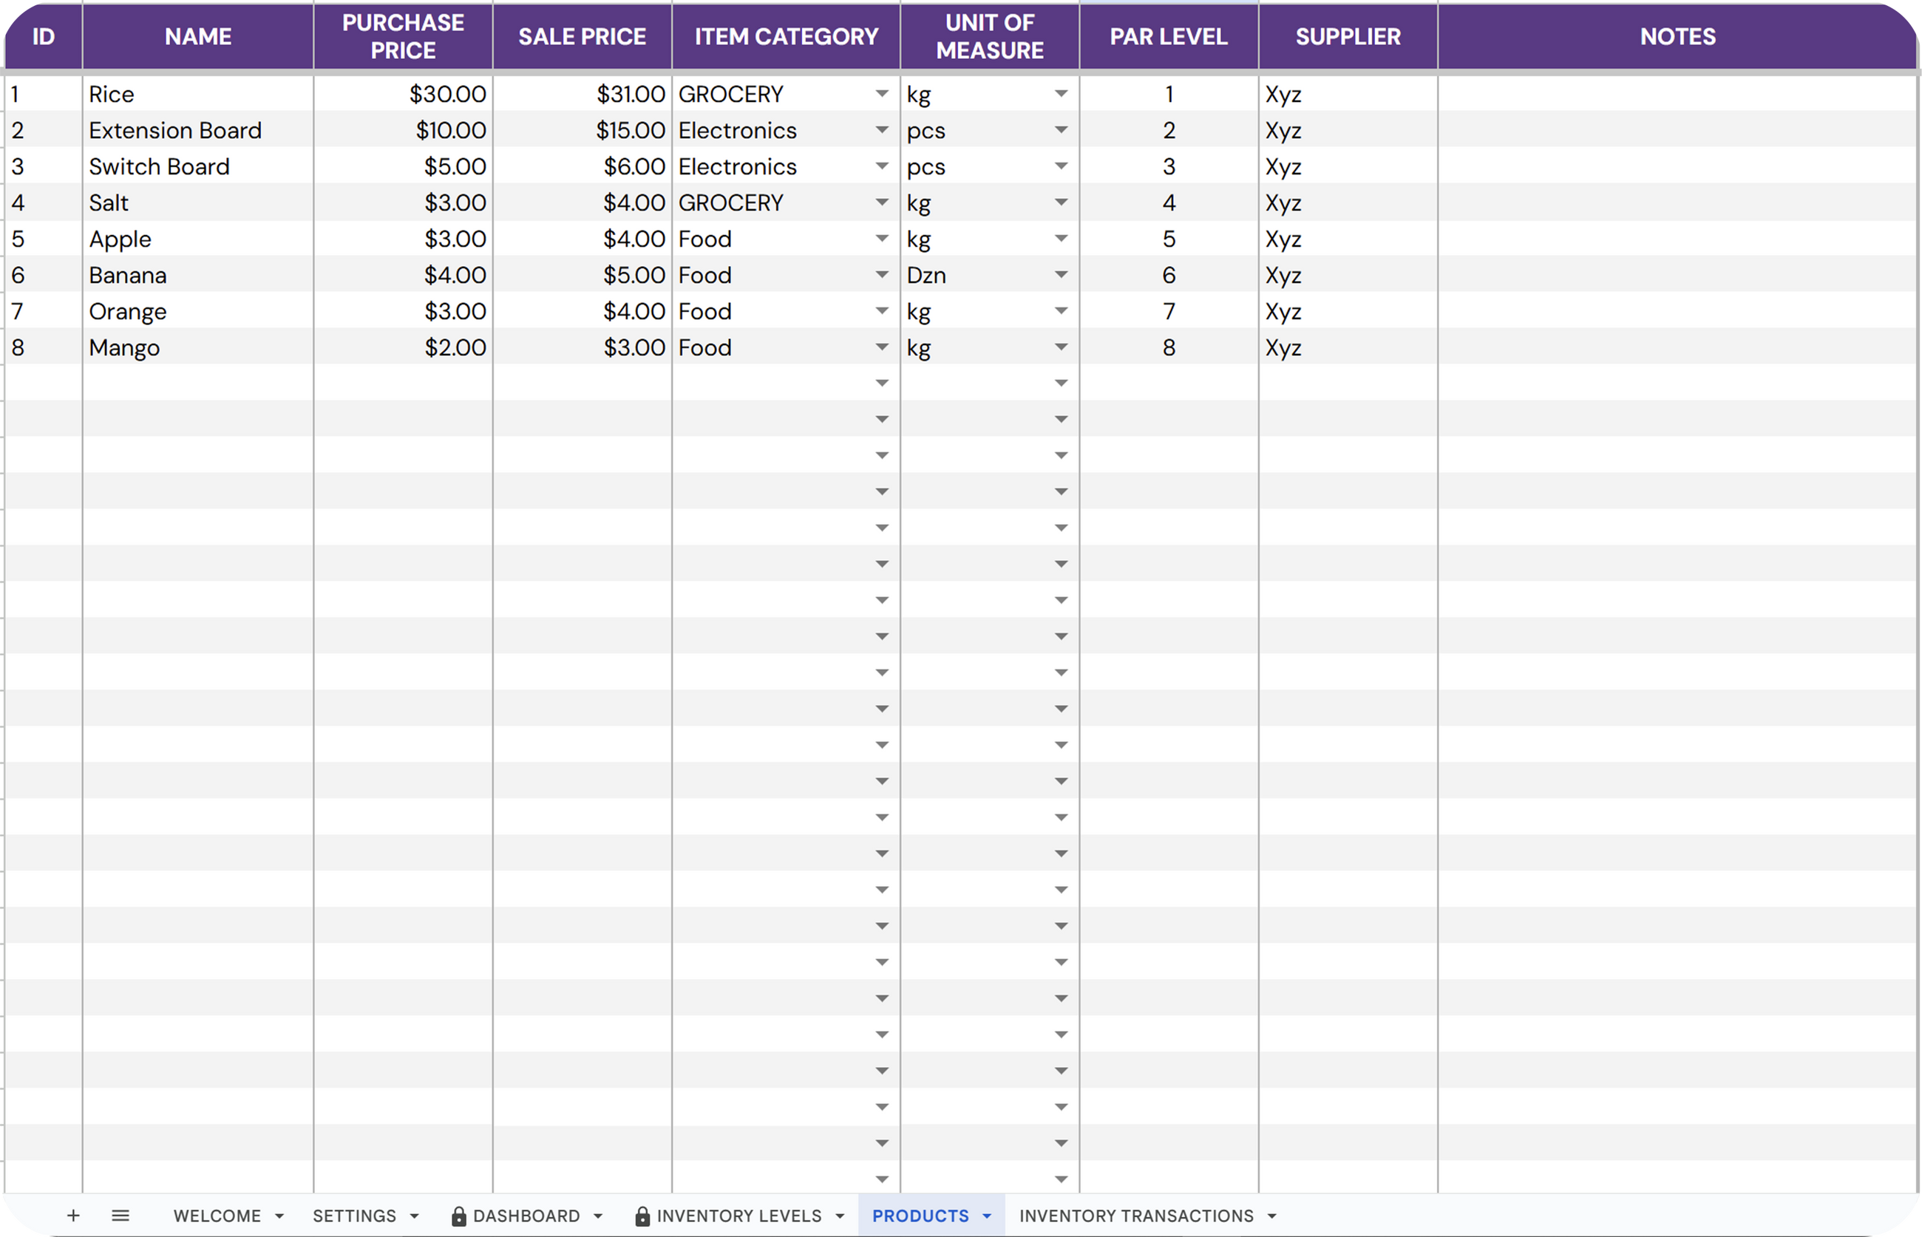This screenshot has width=1922, height=1237.
Task: Expand the unit of measure dropdown for Banana
Action: click(1061, 275)
